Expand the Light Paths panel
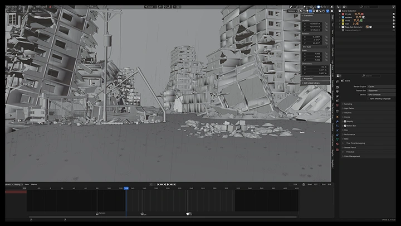401x226 pixels. point(369,108)
